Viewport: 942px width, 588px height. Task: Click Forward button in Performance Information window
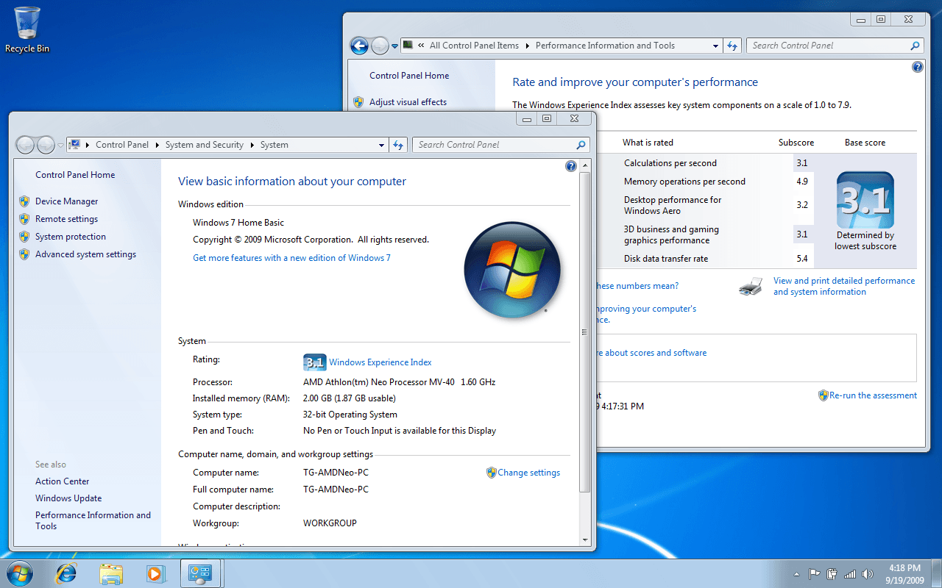click(380, 46)
